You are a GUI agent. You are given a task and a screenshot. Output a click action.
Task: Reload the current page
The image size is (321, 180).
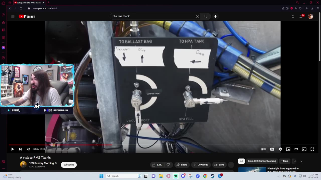(x=21, y=8)
